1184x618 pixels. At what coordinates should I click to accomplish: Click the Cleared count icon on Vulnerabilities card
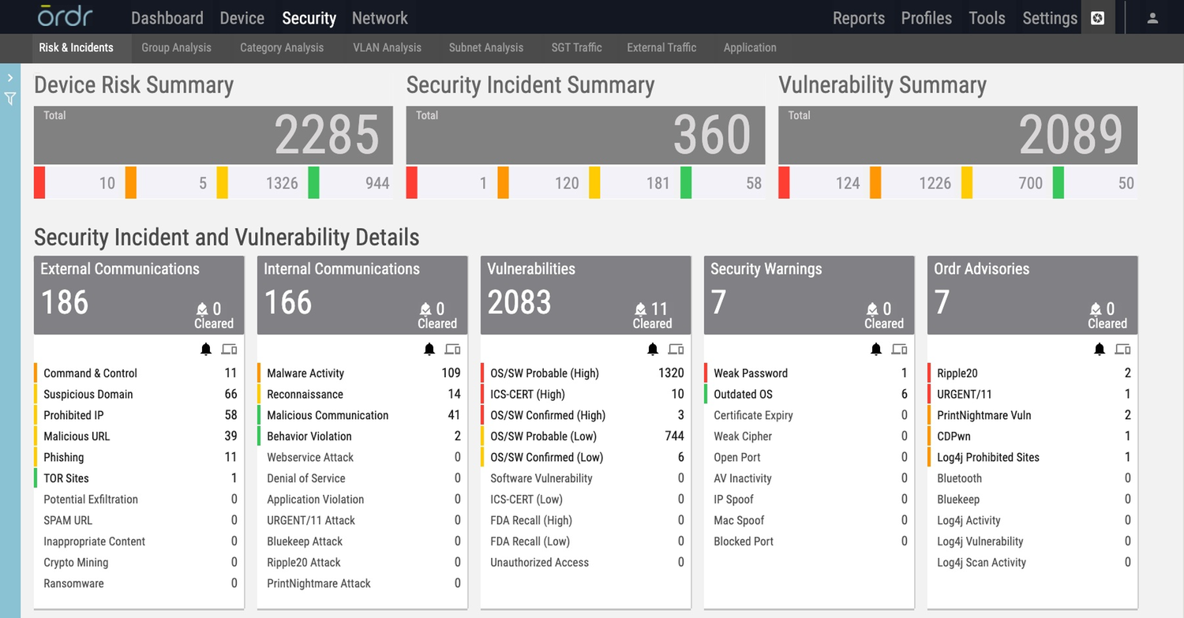[639, 310]
